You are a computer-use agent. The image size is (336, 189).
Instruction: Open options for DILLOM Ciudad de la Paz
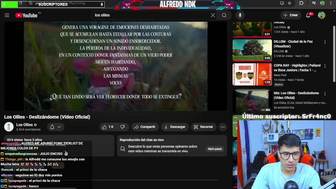tap(325, 42)
